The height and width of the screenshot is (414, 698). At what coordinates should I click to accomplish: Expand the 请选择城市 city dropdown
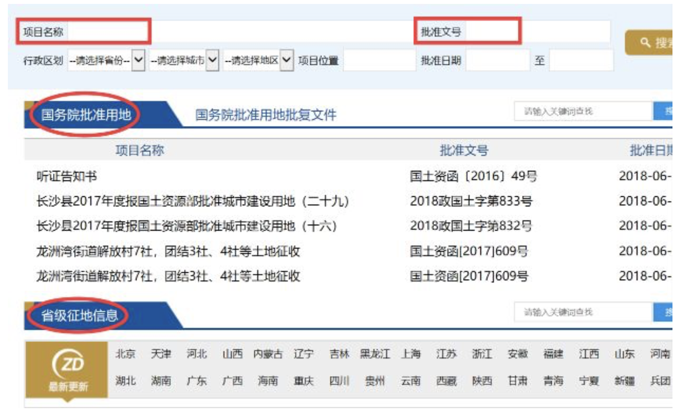184,60
